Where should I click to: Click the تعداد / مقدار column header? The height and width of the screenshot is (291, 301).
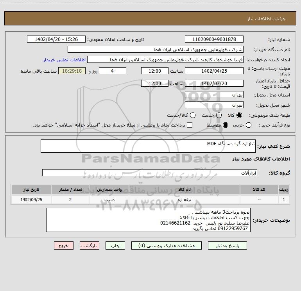click(x=70, y=189)
